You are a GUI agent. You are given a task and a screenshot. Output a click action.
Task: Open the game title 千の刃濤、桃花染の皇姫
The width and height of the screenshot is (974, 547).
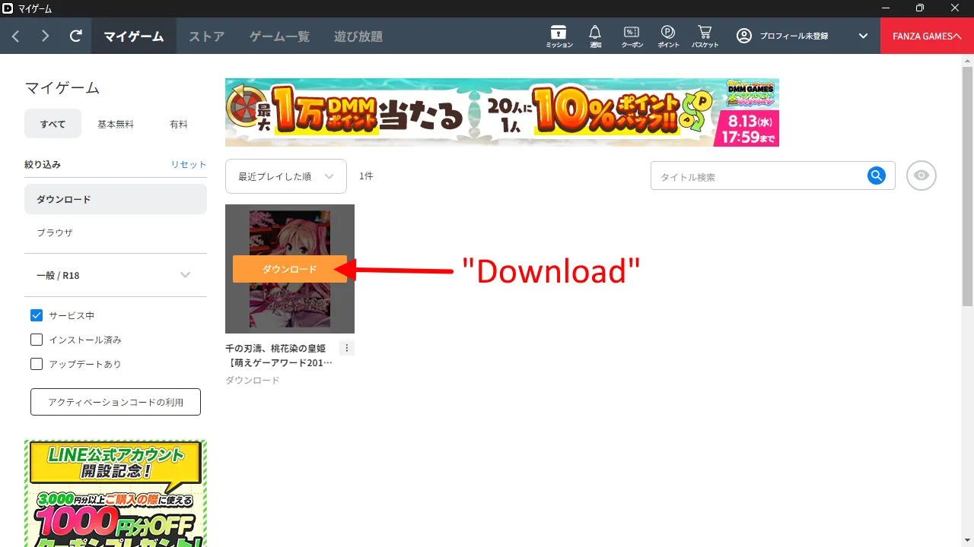[x=279, y=355]
